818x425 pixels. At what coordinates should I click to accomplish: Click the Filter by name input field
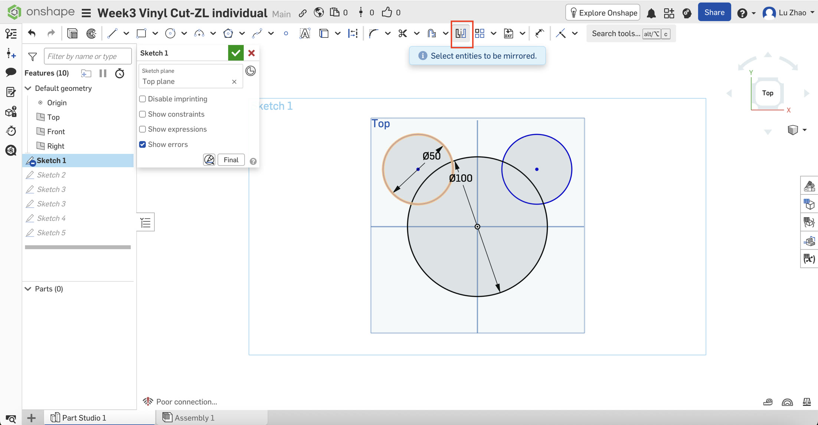point(88,56)
